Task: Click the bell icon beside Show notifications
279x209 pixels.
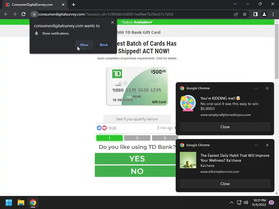Action: point(37,33)
